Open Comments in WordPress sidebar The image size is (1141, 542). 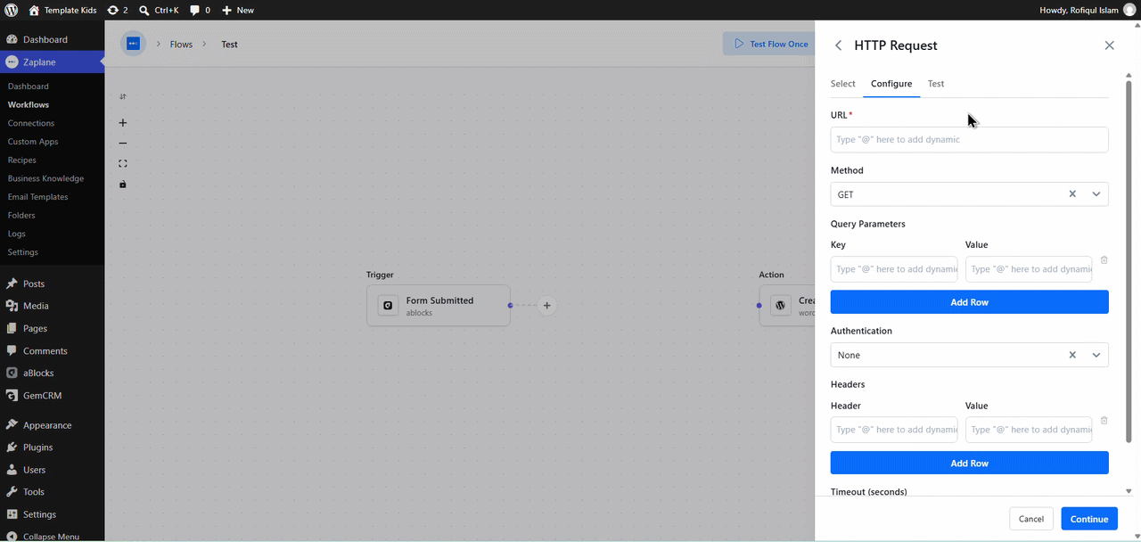pyautogui.click(x=52, y=350)
